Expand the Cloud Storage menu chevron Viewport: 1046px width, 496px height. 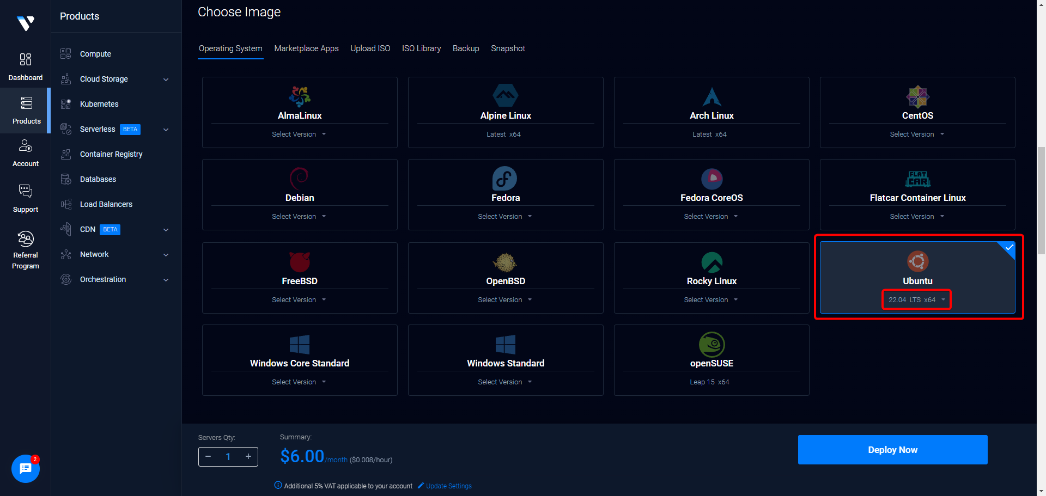click(166, 79)
